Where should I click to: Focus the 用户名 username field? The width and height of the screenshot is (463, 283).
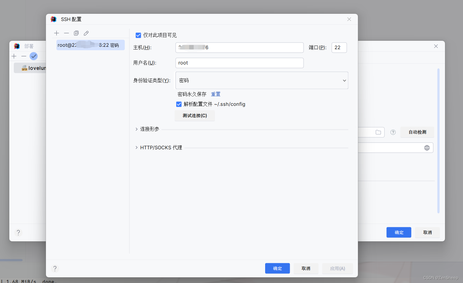click(239, 63)
